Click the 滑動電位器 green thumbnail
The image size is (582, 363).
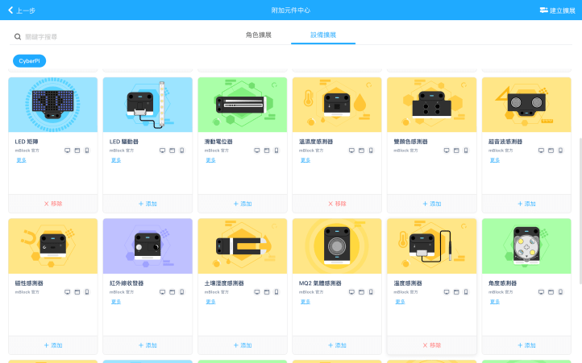[243, 105]
